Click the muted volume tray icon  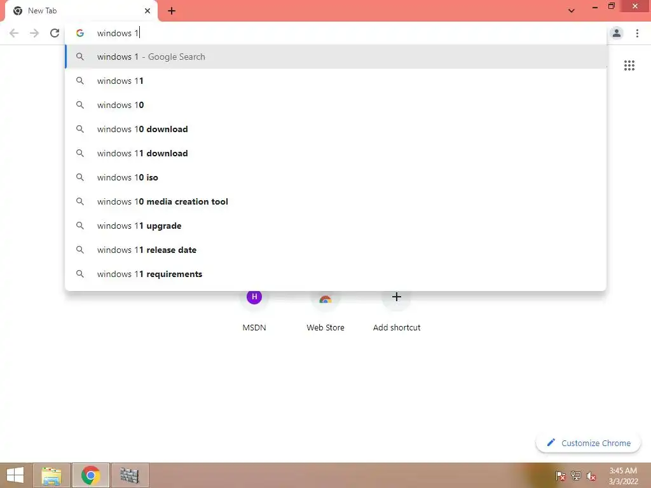point(591,476)
